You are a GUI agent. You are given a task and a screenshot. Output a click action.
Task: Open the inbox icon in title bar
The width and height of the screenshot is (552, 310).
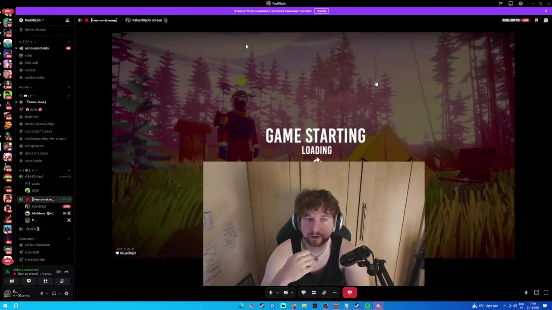(511, 3)
